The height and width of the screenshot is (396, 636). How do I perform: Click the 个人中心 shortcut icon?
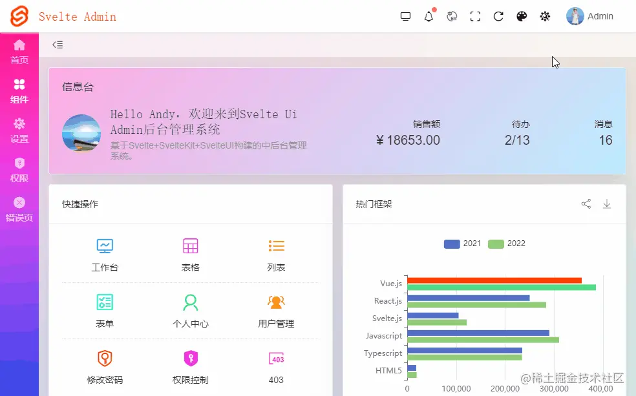coord(190,302)
